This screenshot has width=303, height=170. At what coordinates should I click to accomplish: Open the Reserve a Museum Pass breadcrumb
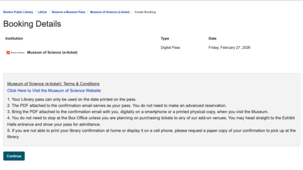(68, 12)
